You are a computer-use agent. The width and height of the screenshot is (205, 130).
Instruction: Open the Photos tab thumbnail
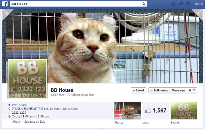point(127,110)
